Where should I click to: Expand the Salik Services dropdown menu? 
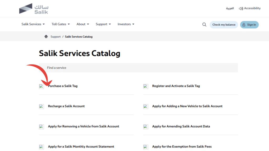pyautogui.click(x=33, y=24)
